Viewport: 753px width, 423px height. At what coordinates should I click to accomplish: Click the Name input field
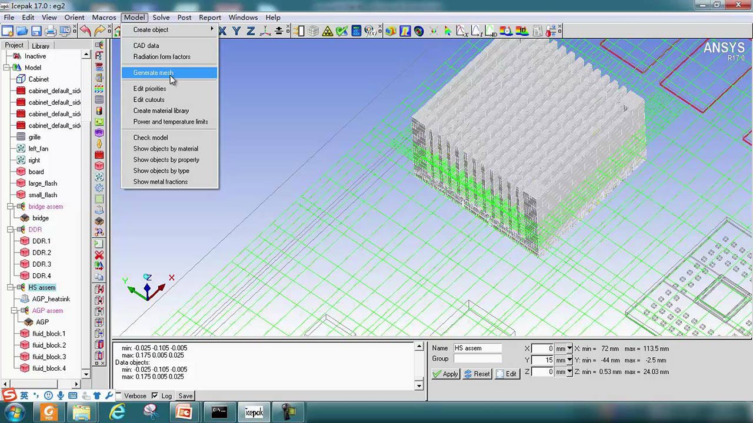pyautogui.click(x=477, y=348)
